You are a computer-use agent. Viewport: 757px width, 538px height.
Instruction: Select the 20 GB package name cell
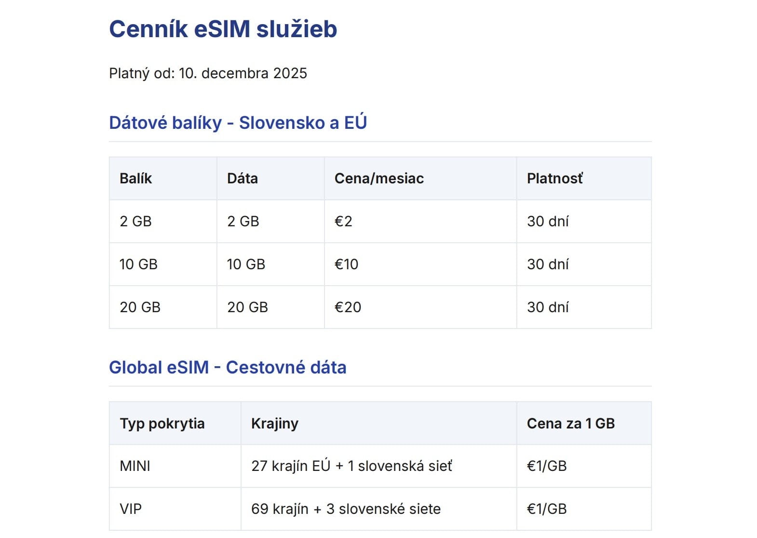pos(140,307)
